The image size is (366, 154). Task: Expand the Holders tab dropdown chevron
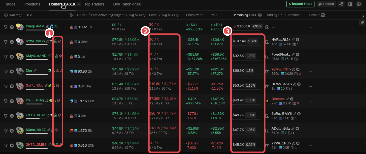[79, 4]
